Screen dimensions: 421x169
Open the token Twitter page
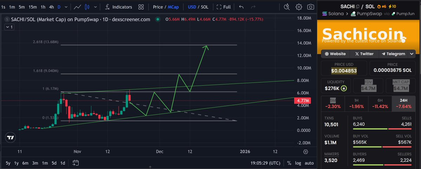tap(364, 54)
